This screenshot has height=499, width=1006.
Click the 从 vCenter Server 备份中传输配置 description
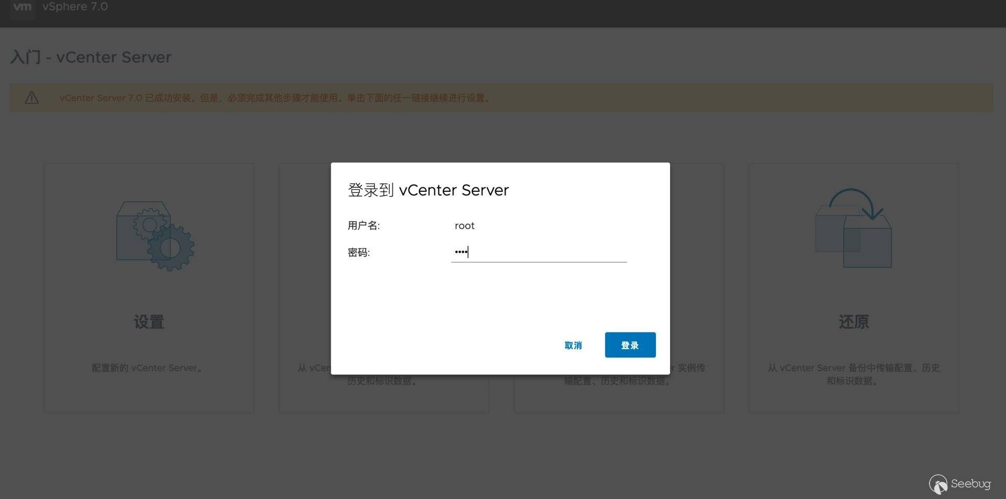coord(854,374)
